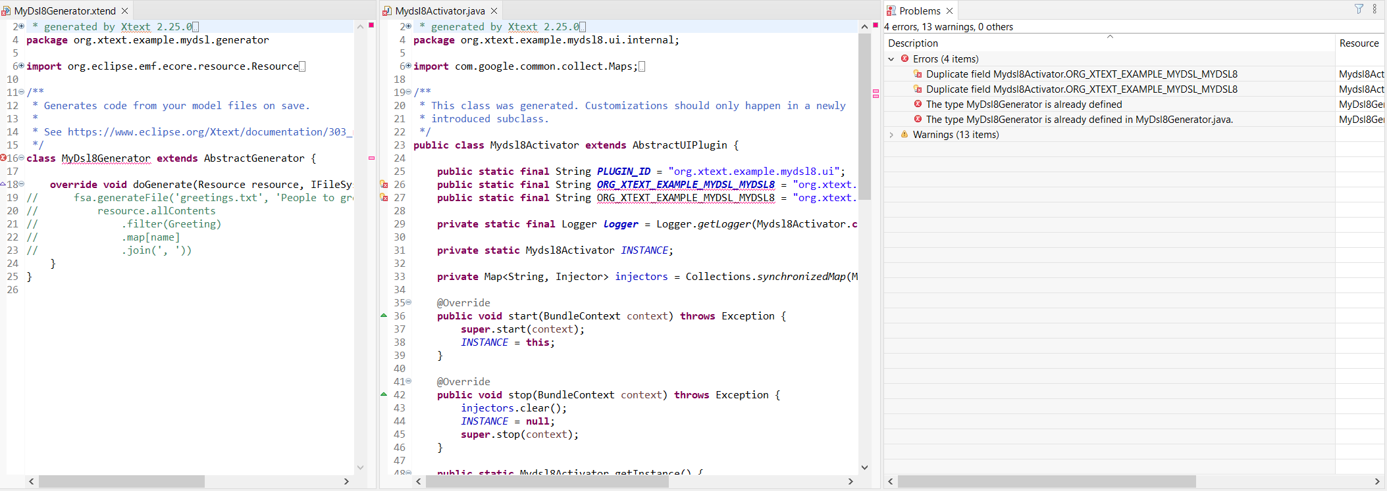
Task: Click override indicator next to stop method line 42
Action: coord(384,394)
